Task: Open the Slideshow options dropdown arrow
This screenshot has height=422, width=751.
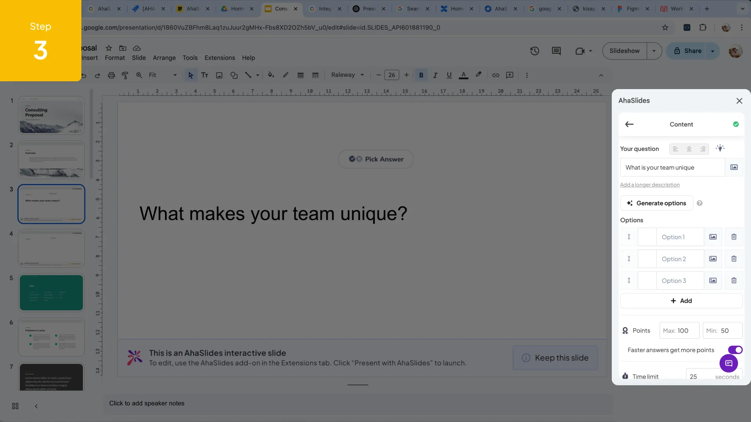Action: 654,51
